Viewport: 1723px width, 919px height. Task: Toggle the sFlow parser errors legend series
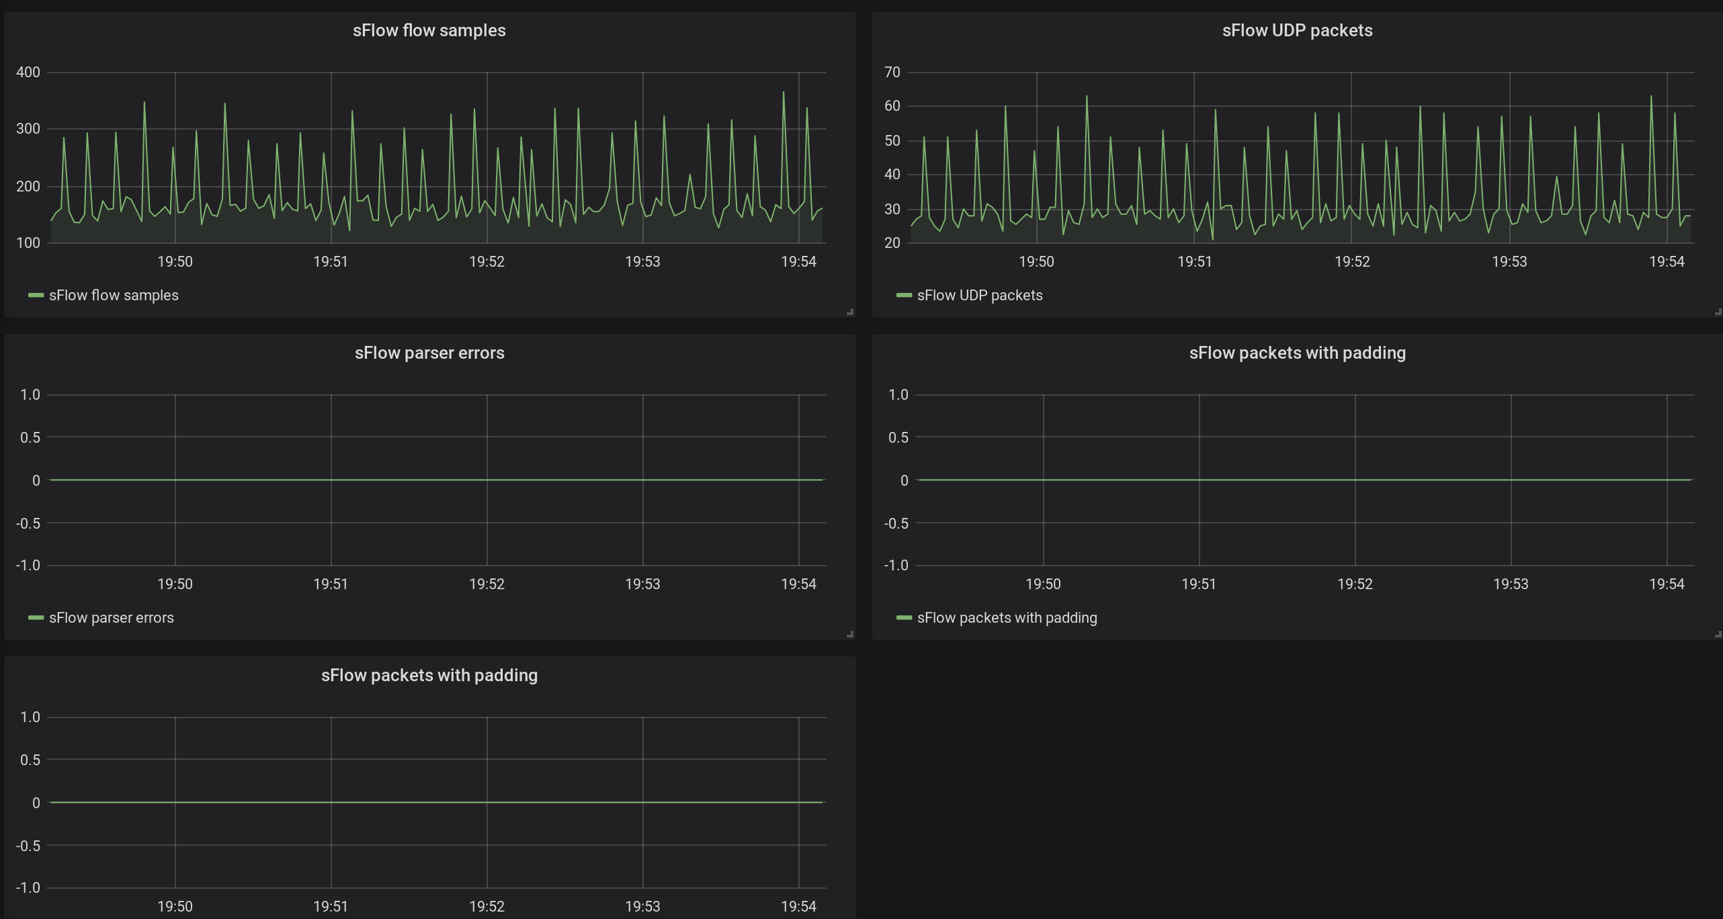click(111, 618)
